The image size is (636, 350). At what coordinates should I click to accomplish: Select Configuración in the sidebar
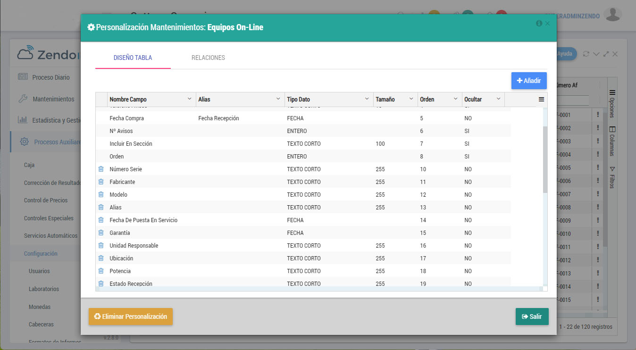click(41, 253)
